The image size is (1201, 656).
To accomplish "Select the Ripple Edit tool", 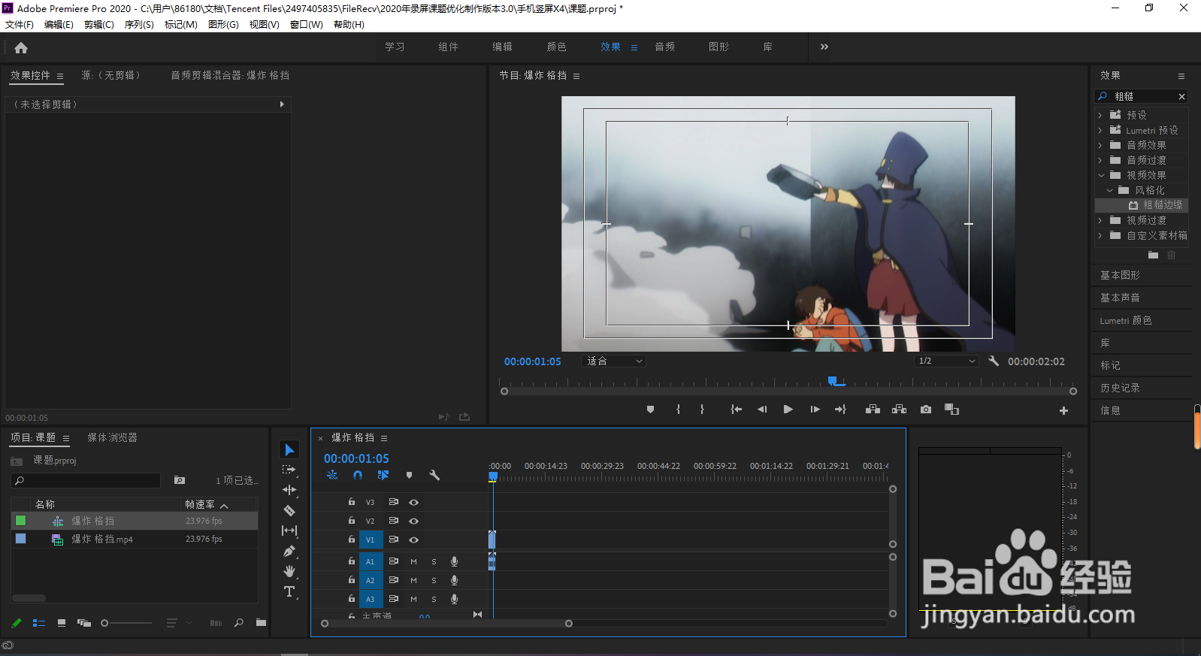I will point(289,490).
